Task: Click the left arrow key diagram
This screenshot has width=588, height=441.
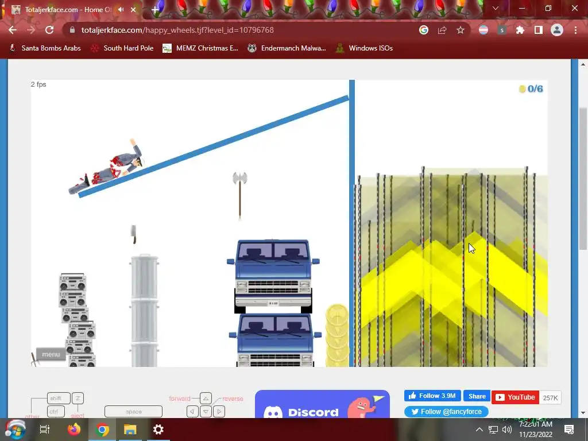Action: point(192,411)
